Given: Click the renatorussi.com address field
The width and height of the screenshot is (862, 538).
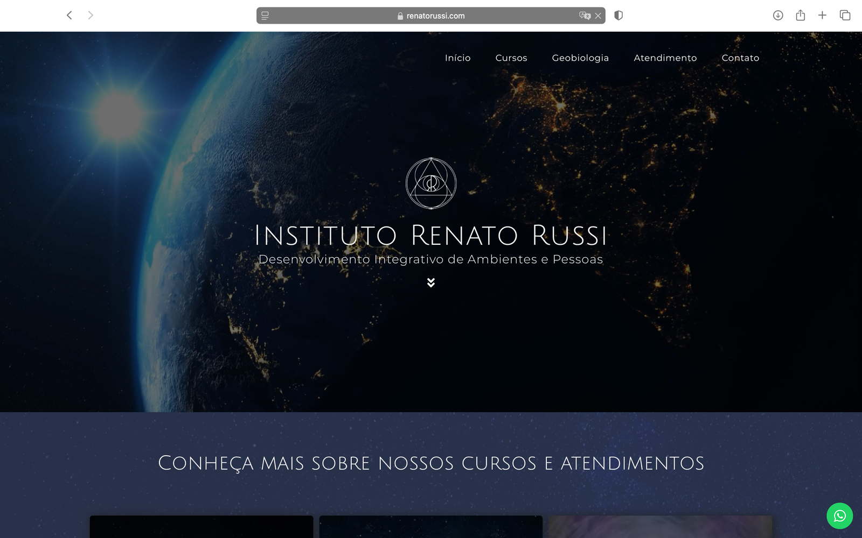Looking at the screenshot, I should pos(430,16).
